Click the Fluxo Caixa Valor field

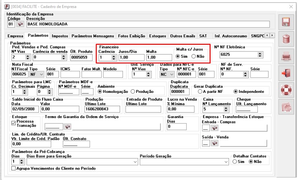pos(60,109)
